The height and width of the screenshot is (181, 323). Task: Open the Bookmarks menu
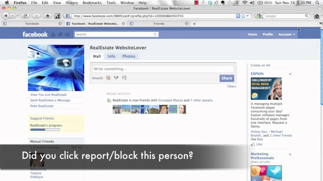click(x=92, y=3)
